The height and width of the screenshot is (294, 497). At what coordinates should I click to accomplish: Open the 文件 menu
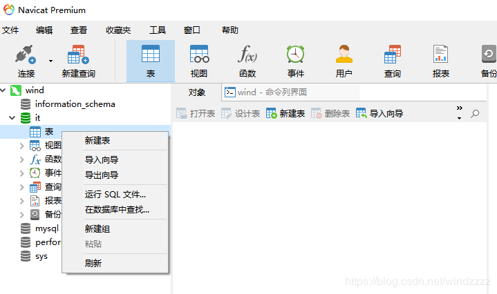click(x=10, y=30)
